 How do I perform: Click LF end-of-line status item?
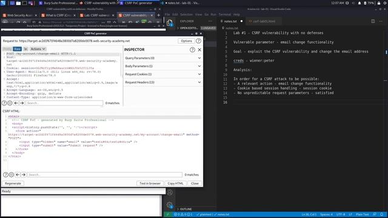[350, 214]
